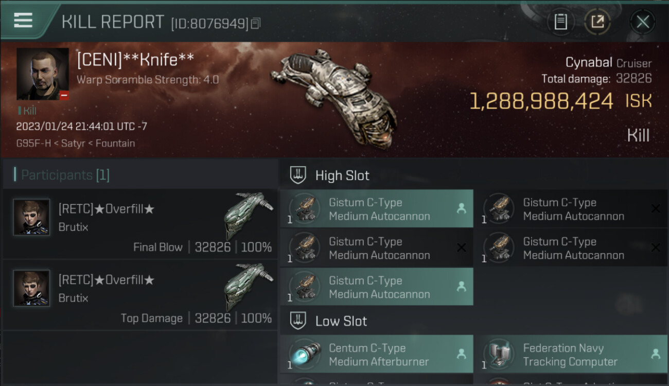The width and height of the screenshot is (669, 386).
Task: Copy the kill report ID
Action: 256,23
